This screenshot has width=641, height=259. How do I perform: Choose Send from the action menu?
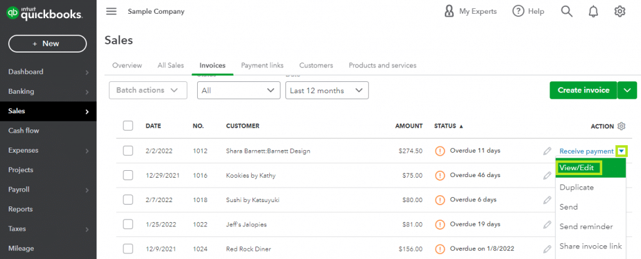(591, 207)
